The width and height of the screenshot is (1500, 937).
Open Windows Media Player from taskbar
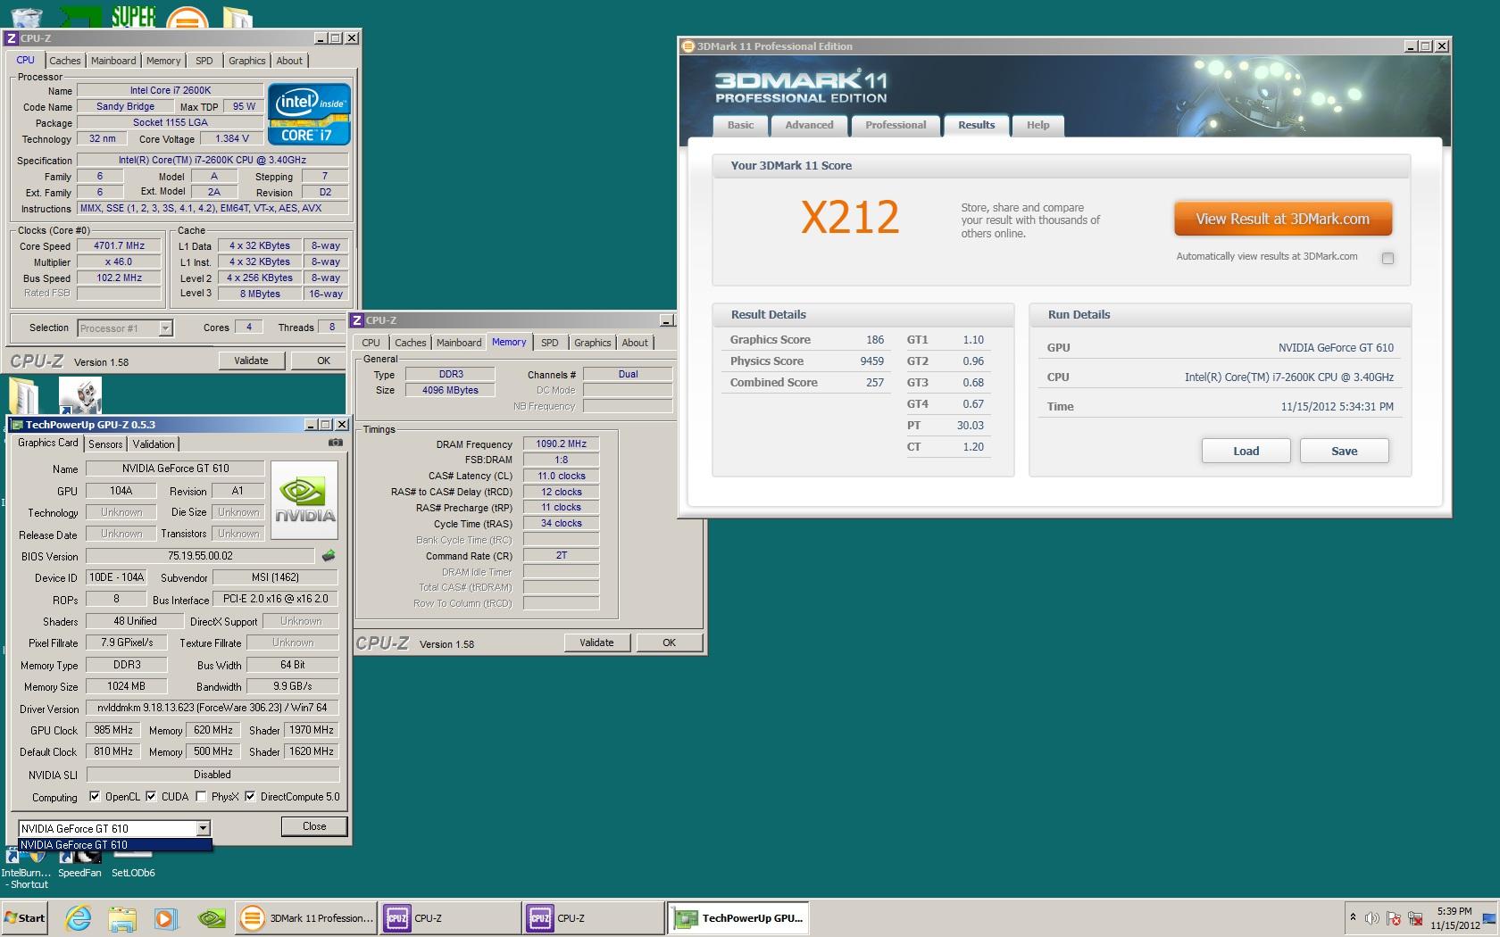165,917
